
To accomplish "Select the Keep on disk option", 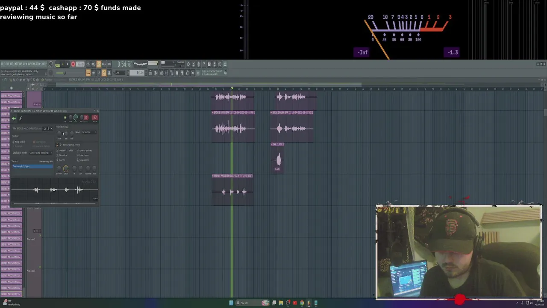I will pyautogui.click(x=19, y=142).
